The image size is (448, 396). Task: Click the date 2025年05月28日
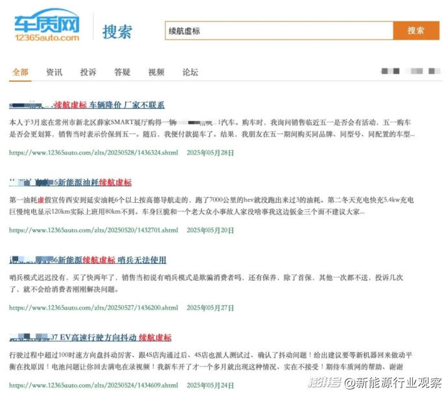pyautogui.click(x=210, y=153)
